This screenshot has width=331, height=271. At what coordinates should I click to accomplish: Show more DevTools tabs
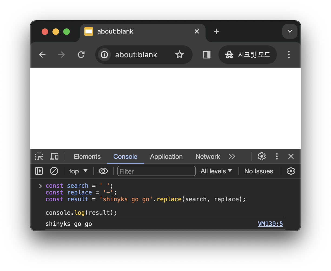[232, 156]
